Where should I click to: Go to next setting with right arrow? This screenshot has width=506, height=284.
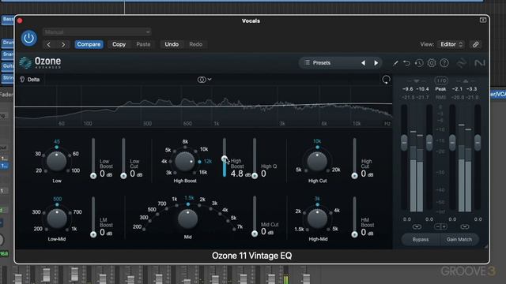click(63, 44)
